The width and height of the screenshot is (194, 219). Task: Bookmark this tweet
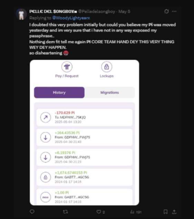pos(165,212)
